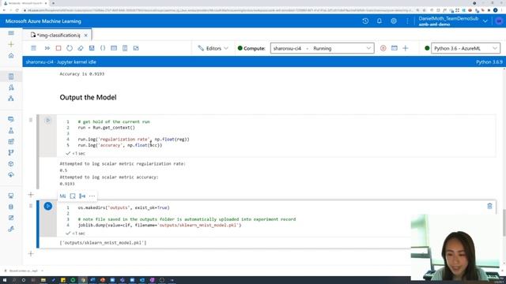Open Notebooks in left sidebar
The image size is (506, 284).
(11, 77)
